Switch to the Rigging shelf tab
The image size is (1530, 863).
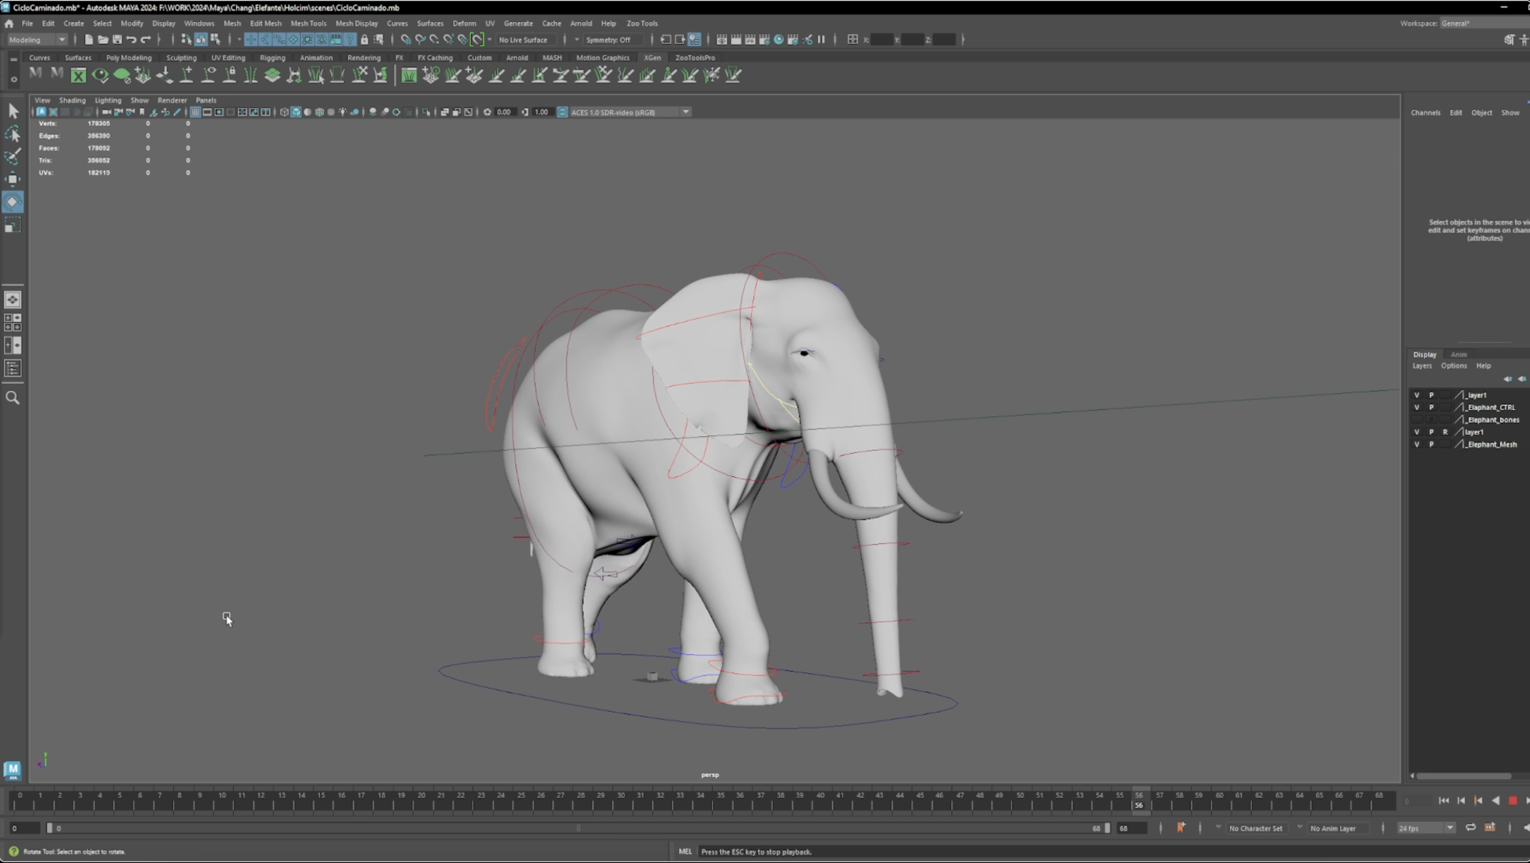click(273, 58)
